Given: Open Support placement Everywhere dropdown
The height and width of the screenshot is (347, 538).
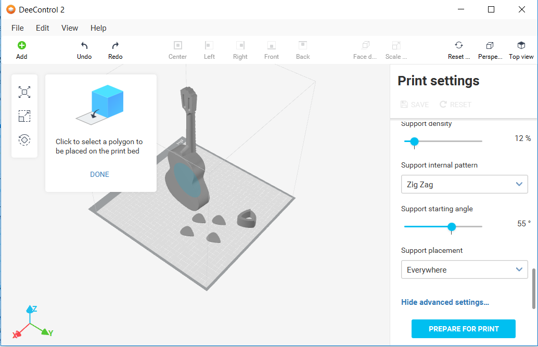Looking at the screenshot, I should (x=464, y=269).
